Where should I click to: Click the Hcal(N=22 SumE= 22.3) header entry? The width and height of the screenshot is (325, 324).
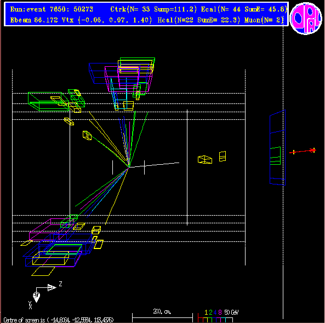pos(199,20)
